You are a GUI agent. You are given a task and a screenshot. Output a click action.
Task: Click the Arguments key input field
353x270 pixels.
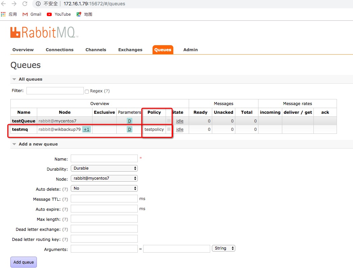[x=104, y=249]
